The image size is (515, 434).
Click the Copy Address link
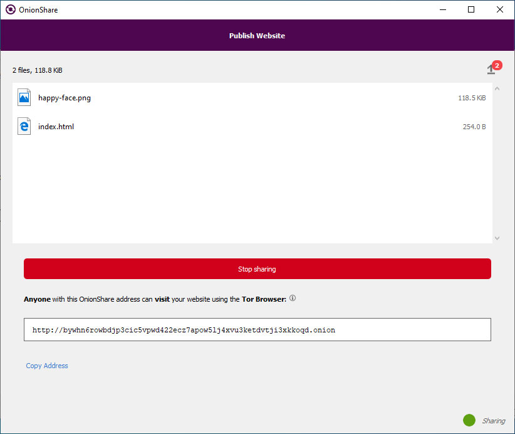coord(47,366)
